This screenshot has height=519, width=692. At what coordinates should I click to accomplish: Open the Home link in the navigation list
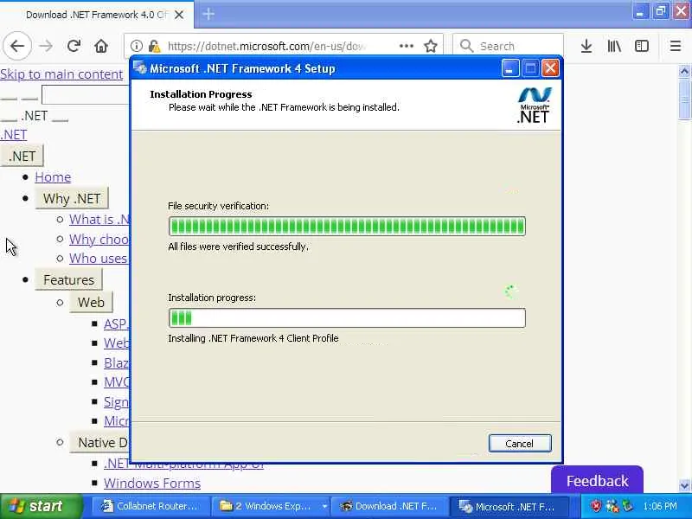(53, 177)
